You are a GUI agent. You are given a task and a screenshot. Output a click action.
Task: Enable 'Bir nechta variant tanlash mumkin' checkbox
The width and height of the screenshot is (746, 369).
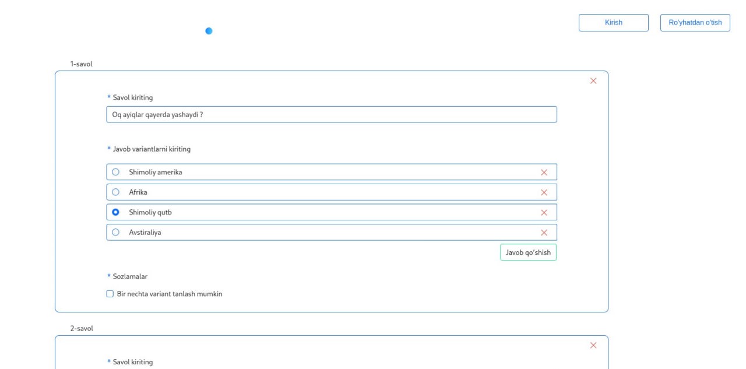[110, 294]
